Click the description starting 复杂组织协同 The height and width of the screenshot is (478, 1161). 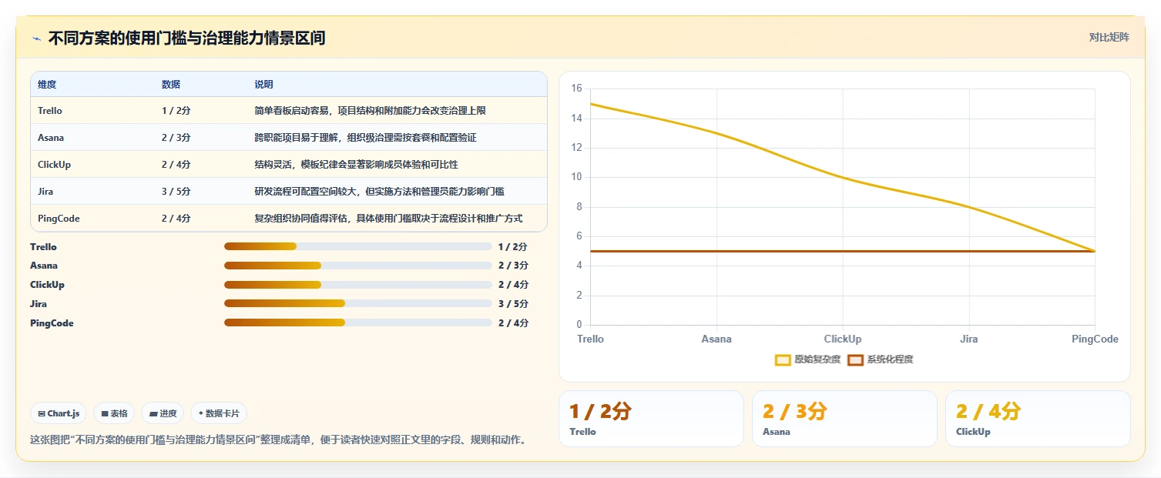(x=388, y=219)
